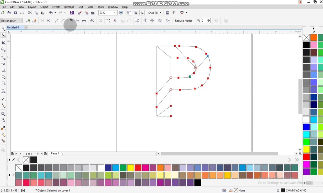Select the Smart Fill tool
This screenshot has width=323, height=193.
tap(3, 141)
